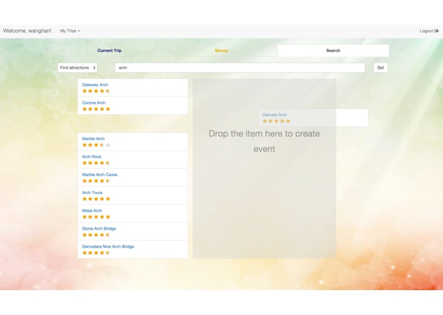443x315 pixels.
Task: Open the Arch Rock link
Action: click(92, 156)
